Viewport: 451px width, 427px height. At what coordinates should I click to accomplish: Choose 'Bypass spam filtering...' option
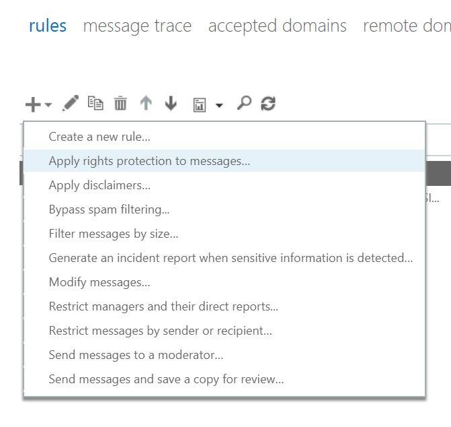tap(109, 209)
